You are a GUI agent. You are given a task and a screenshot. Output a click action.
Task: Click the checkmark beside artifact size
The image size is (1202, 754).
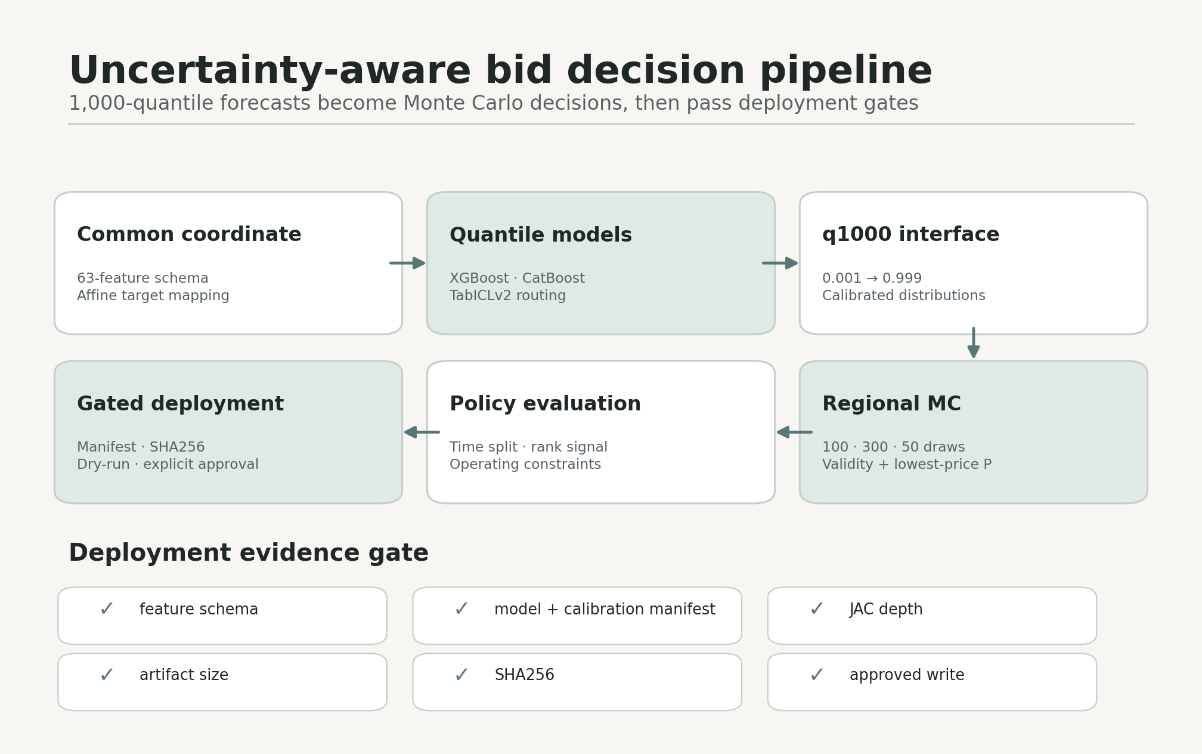107,675
